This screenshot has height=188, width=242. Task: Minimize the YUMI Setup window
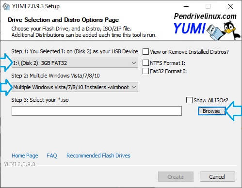click(x=186, y=6)
